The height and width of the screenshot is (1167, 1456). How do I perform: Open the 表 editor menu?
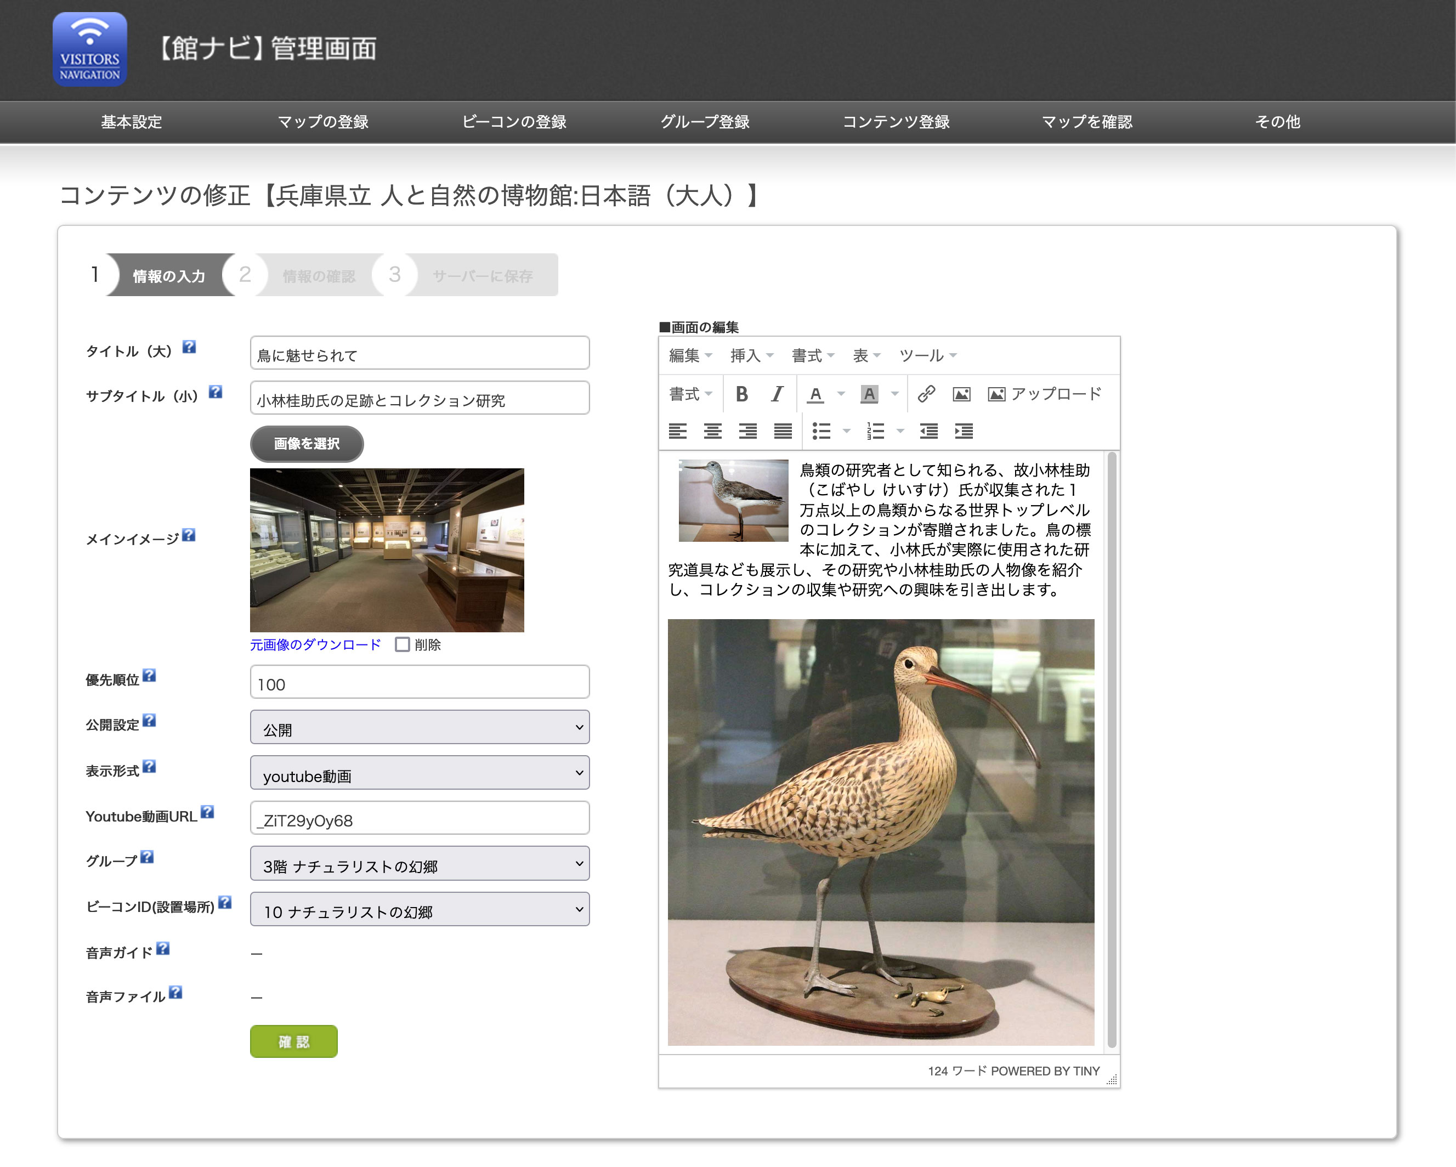[866, 355]
